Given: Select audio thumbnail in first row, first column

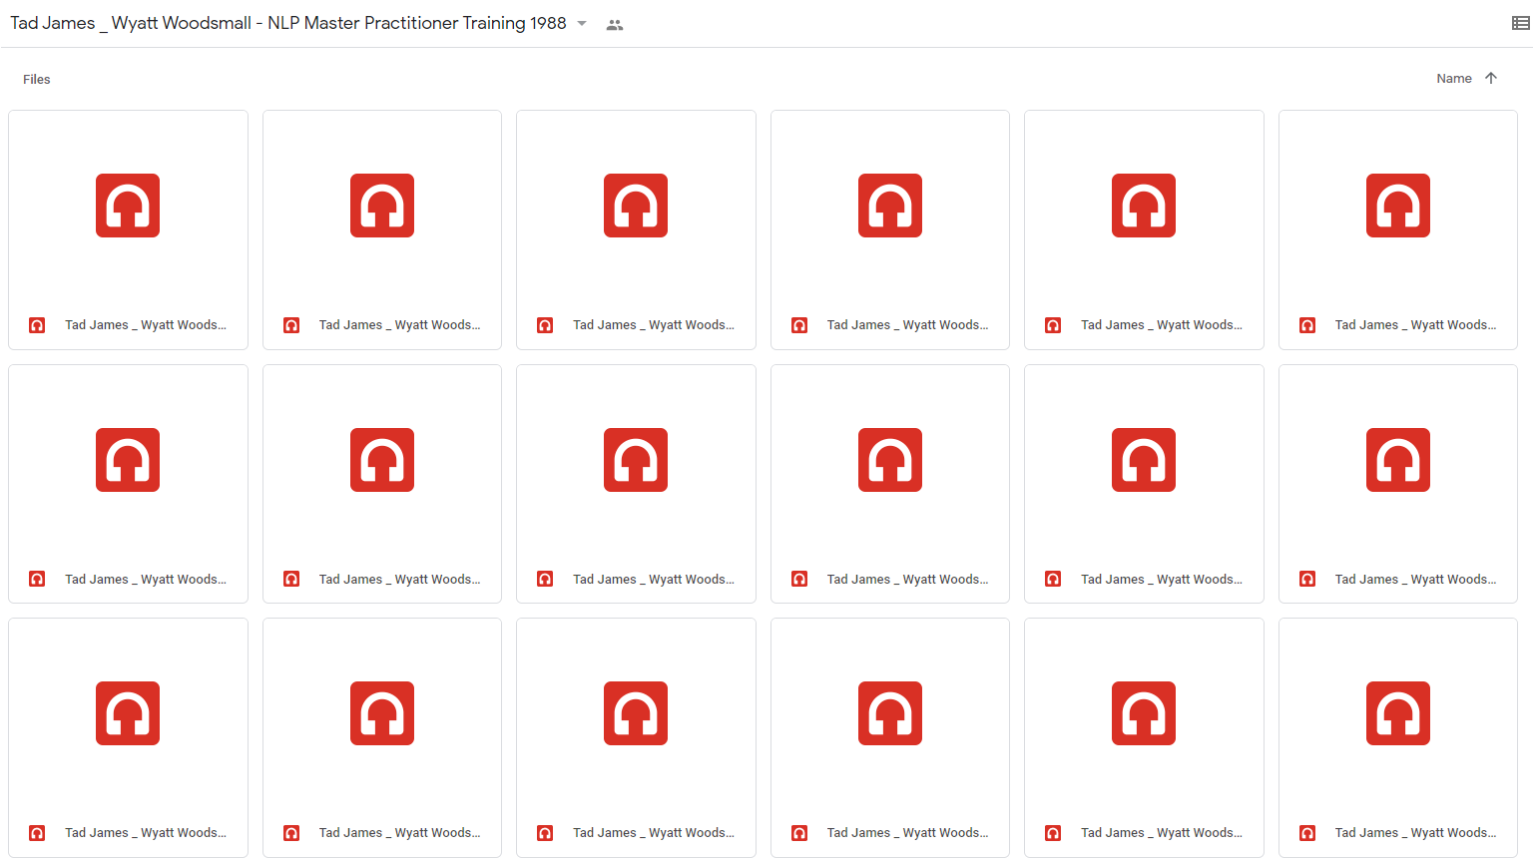Looking at the screenshot, I should pyautogui.click(x=128, y=206).
